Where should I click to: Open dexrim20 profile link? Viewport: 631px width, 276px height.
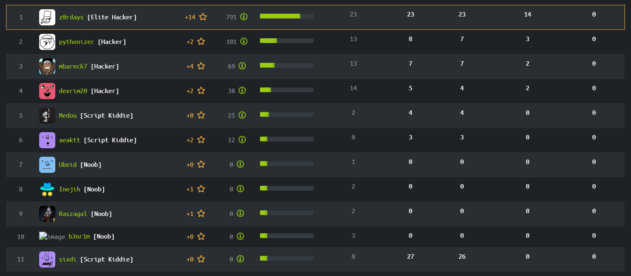[x=73, y=91]
